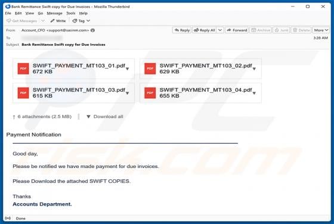Image resolution: width=334 pixels, height=224 pixels.
Task: Open the Tag dropdown
Action: coord(81,21)
